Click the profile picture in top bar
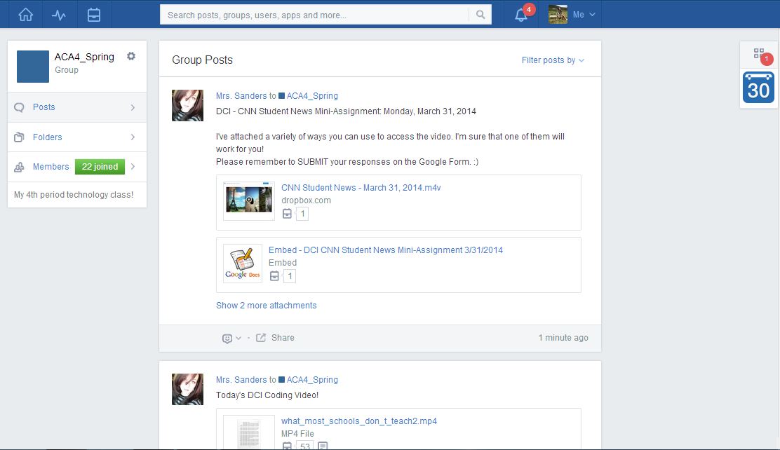Image resolution: width=780 pixels, height=450 pixels. pyautogui.click(x=558, y=15)
